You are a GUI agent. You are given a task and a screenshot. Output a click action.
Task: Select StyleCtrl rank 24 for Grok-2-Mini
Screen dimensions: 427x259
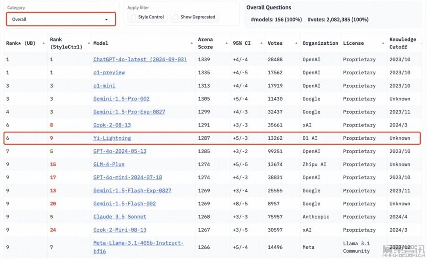point(53,230)
